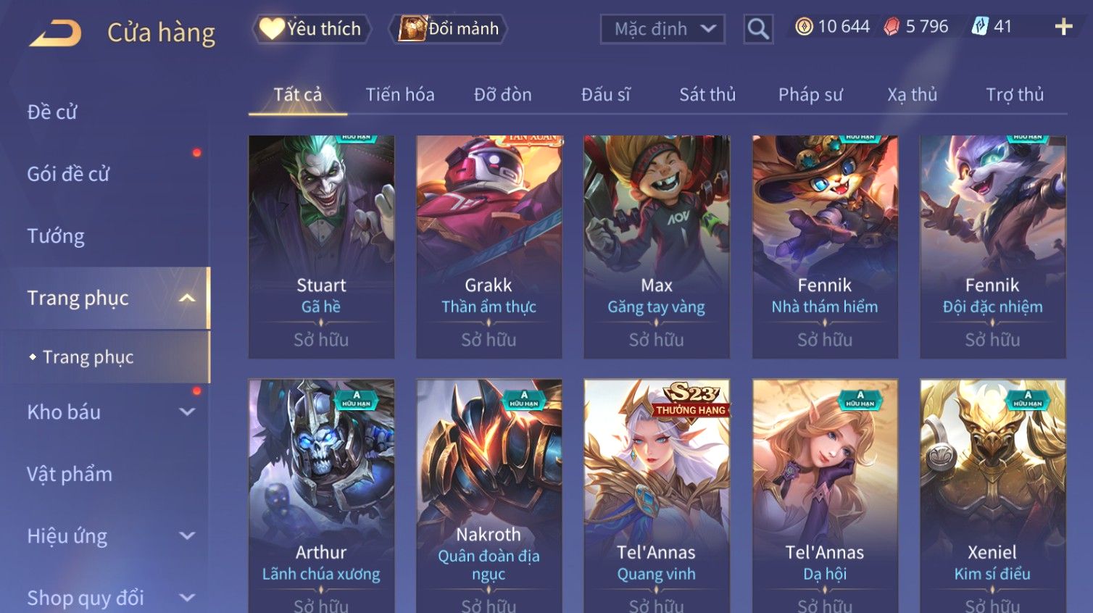Select the Xạ thủ category tab

[913, 95]
